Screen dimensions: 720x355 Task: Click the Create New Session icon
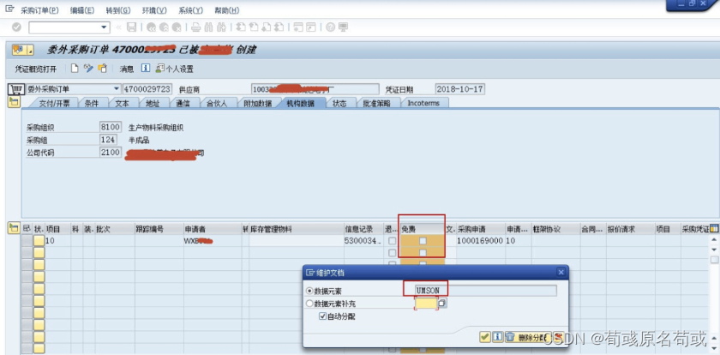298,27
